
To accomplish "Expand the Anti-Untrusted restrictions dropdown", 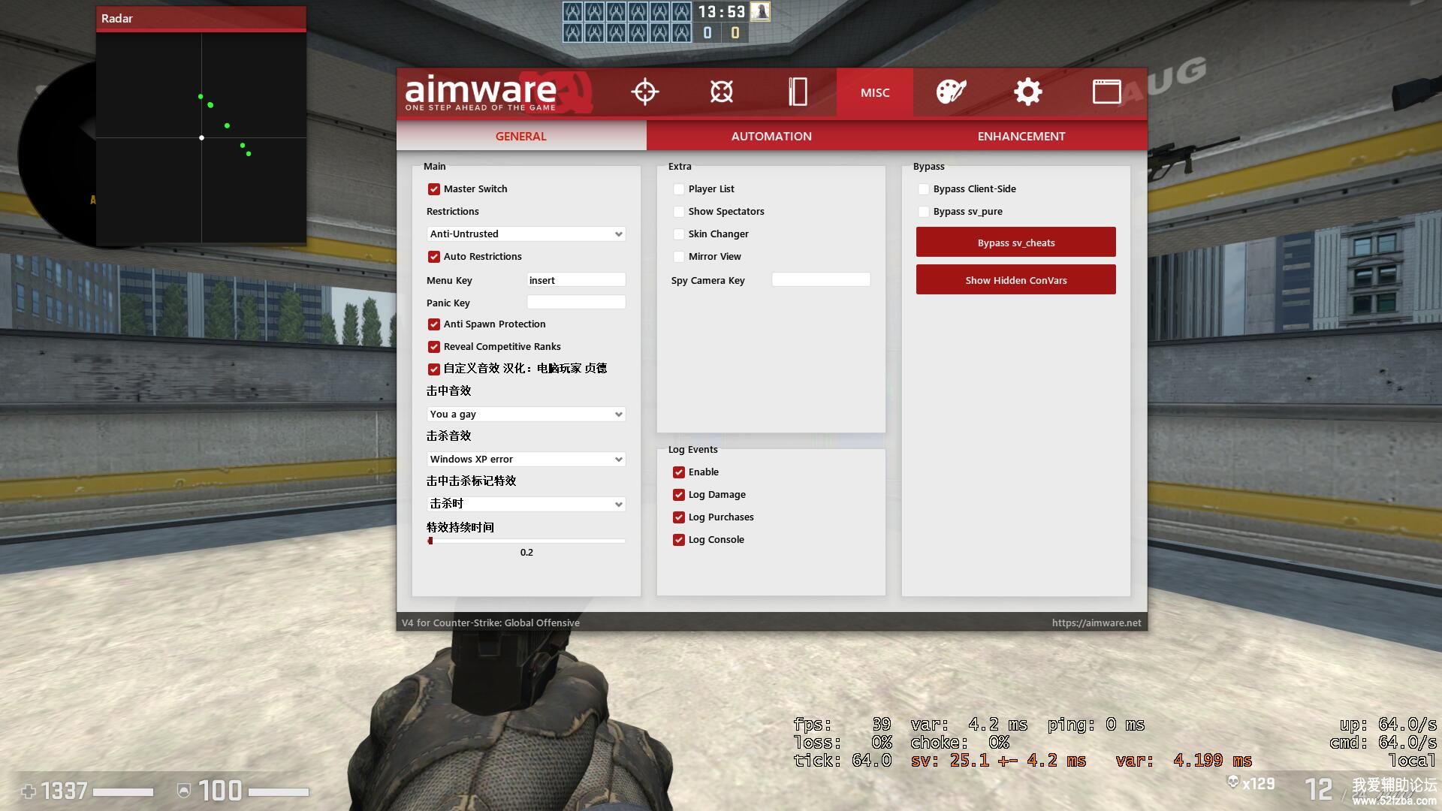I will click(x=526, y=234).
